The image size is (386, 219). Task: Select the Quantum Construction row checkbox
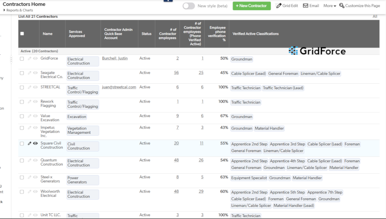click(22, 161)
